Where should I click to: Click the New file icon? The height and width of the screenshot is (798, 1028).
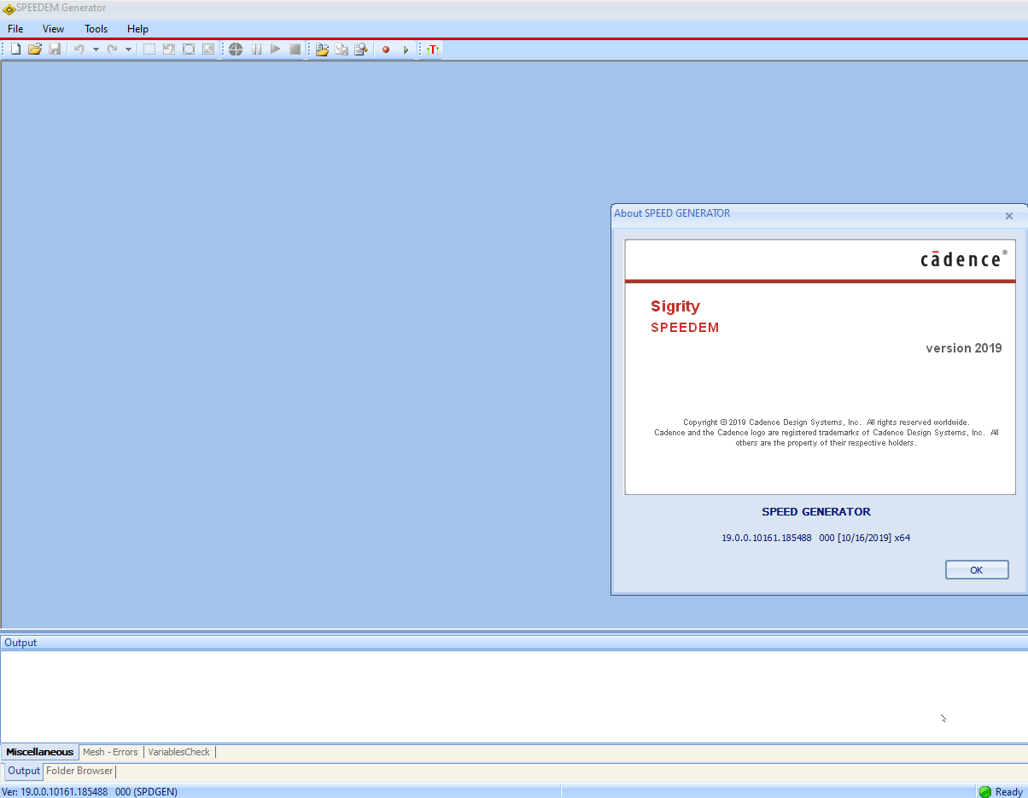pyautogui.click(x=15, y=50)
